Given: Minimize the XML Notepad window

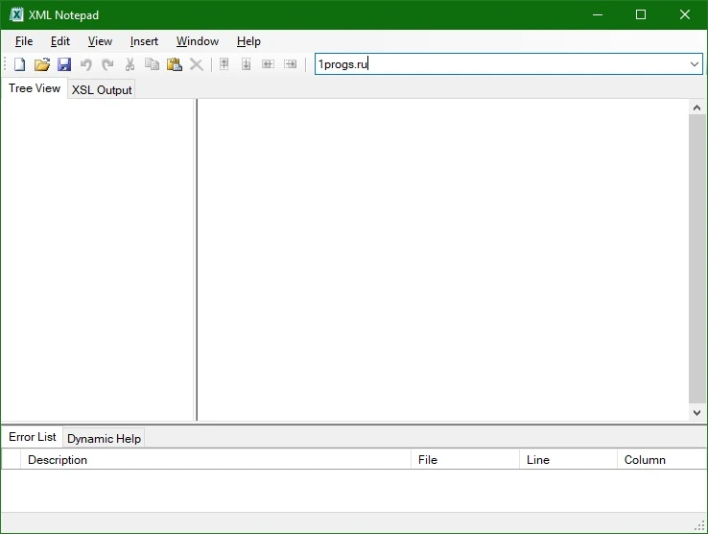Looking at the screenshot, I should 598,14.
